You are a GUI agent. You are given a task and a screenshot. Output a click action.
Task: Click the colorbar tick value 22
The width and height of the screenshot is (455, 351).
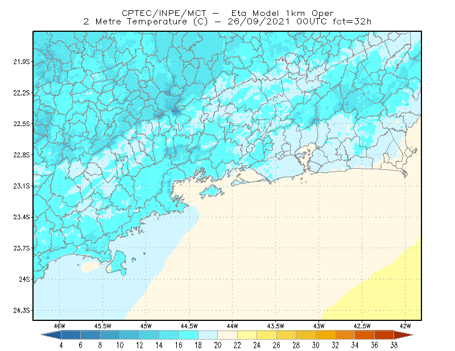[x=237, y=345]
